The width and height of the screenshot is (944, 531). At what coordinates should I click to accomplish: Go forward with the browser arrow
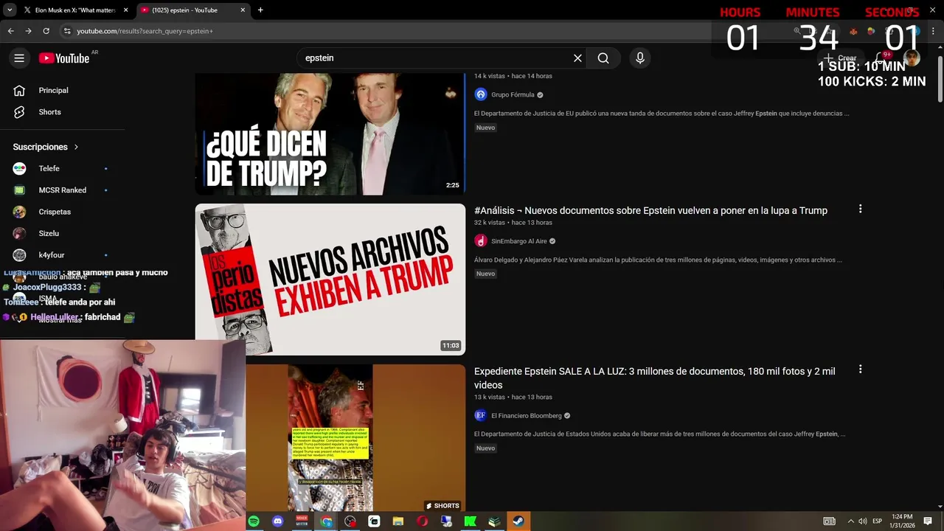(x=28, y=31)
